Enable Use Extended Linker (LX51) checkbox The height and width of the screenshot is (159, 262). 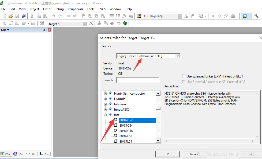(x=184, y=76)
